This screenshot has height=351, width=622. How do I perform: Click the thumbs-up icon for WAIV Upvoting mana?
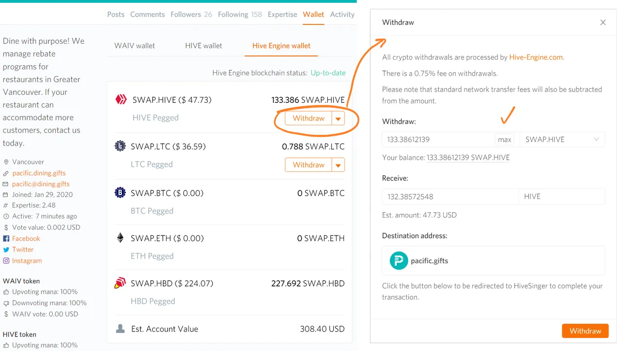(6, 292)
